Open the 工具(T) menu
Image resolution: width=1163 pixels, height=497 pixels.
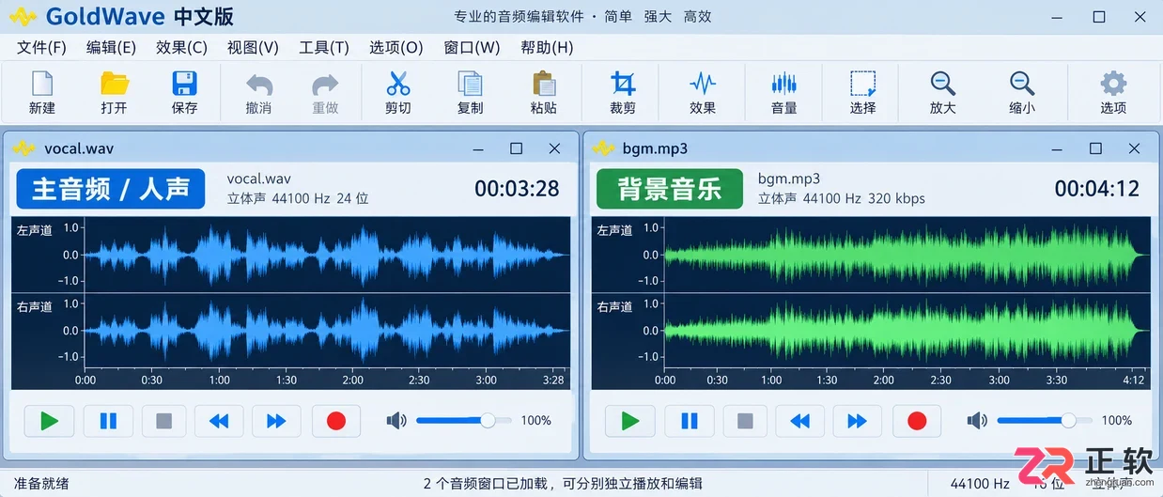point(324,47)
